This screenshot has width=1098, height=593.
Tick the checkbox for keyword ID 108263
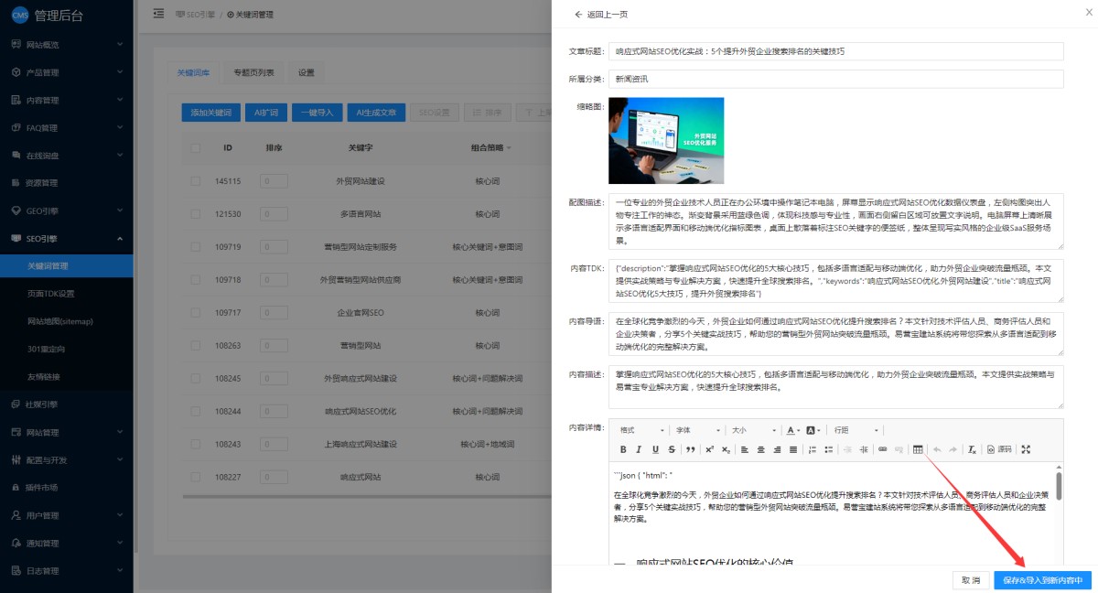pos(195,346)
